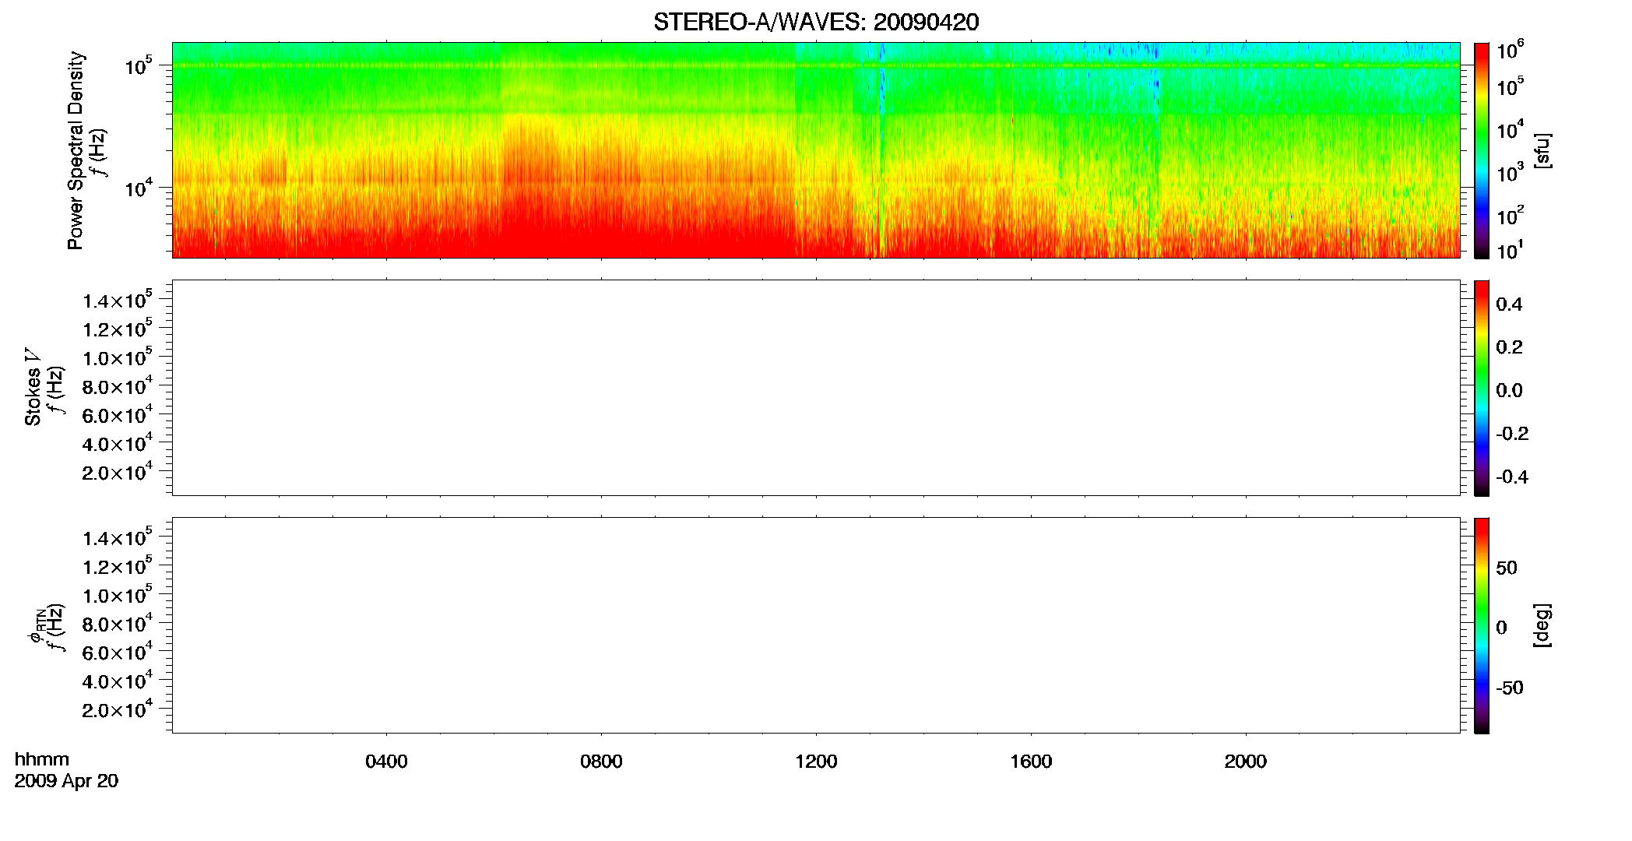Click the Power Spectral Density axis label
The height and width of the screenshot is (841, 1632).
76,150
